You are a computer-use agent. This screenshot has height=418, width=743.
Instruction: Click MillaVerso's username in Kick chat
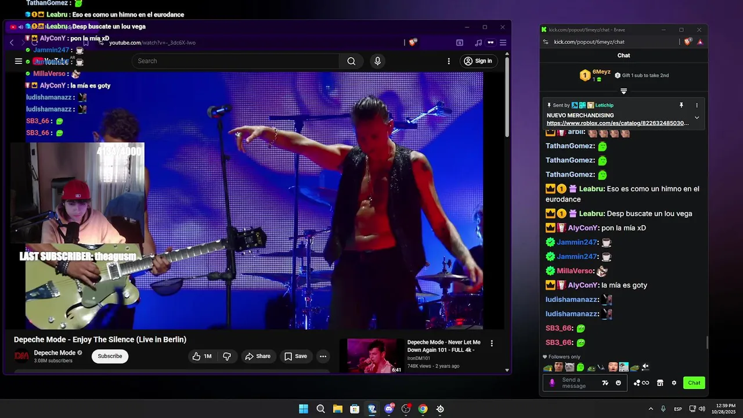click(575, 271)
